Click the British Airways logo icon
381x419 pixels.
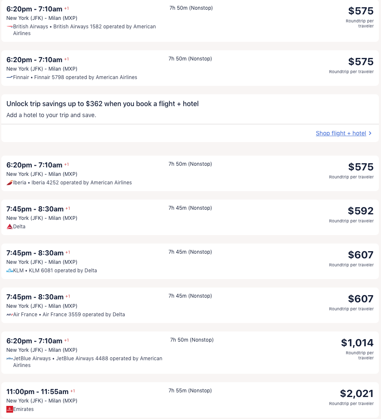coord(10,27)
